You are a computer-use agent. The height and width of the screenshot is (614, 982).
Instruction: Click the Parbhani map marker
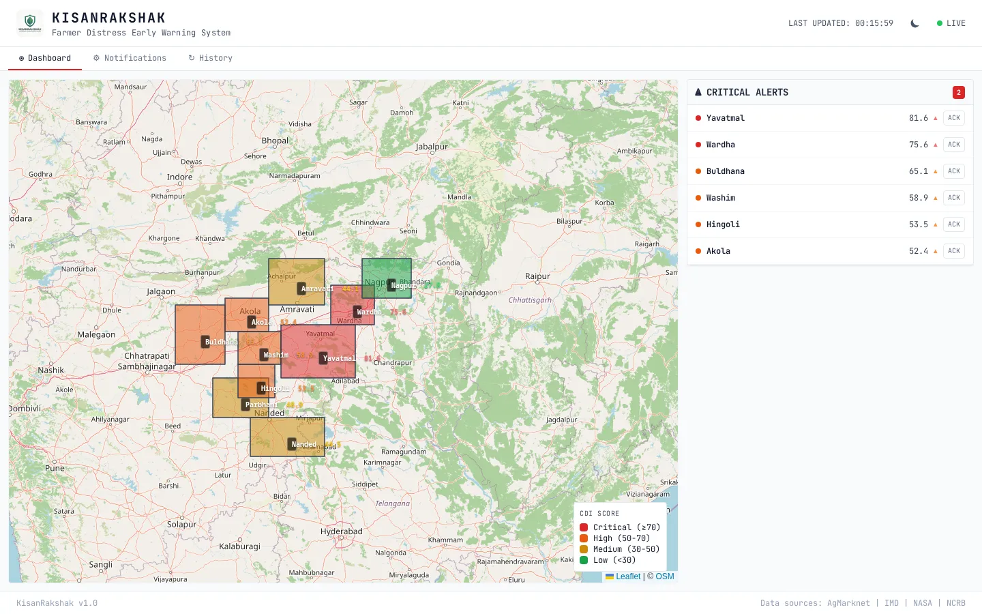pyautogui.click(x=246, y=405)
